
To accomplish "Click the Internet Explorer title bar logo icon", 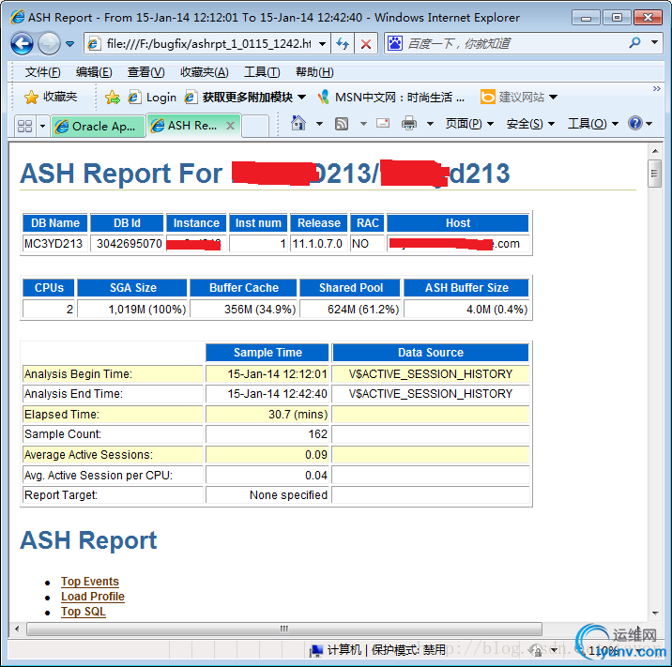I will tap(18, 17).
